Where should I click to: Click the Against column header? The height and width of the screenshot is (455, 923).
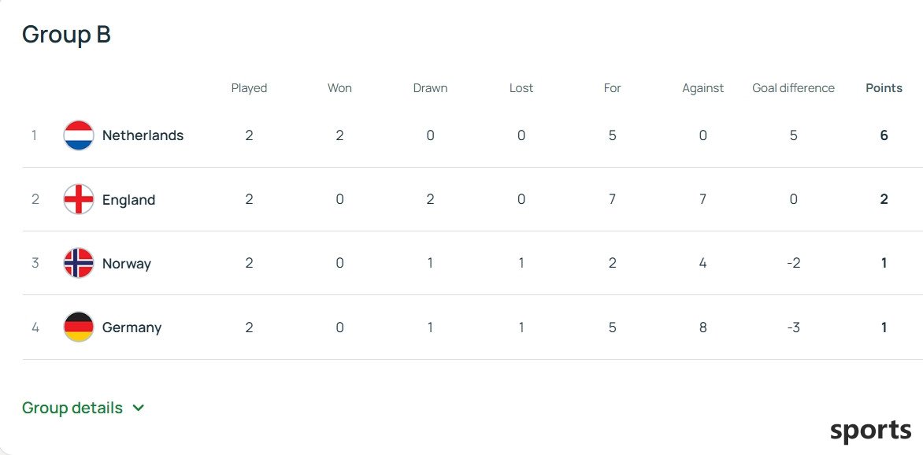pos(702,88)
